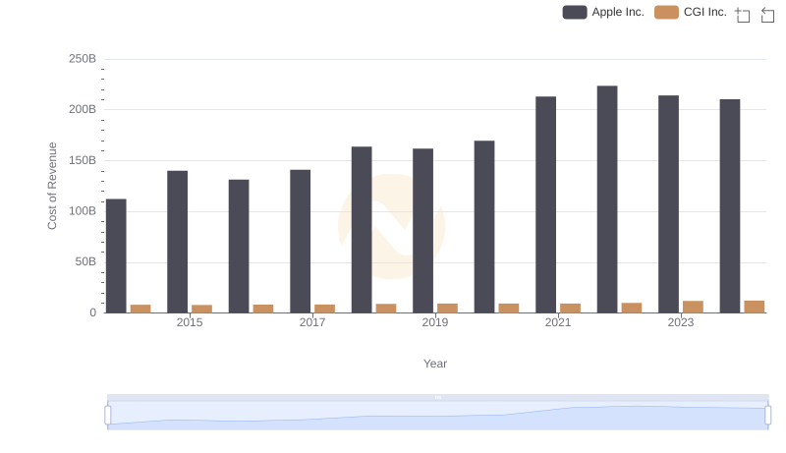Screen dimensions: 786x453
Task: Click the 100B y-axis label
Action: pos(83,211)
